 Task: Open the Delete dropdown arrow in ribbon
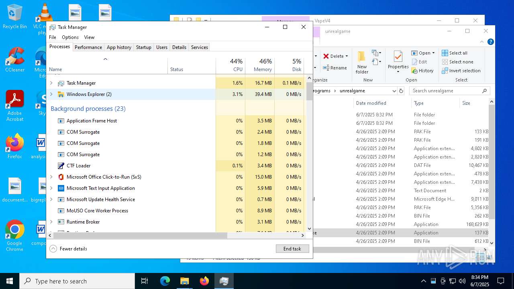(x=347, y=56)
